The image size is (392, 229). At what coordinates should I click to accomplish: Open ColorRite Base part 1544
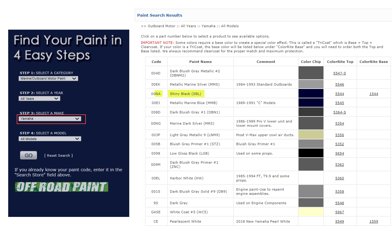(x=373, y=94)
